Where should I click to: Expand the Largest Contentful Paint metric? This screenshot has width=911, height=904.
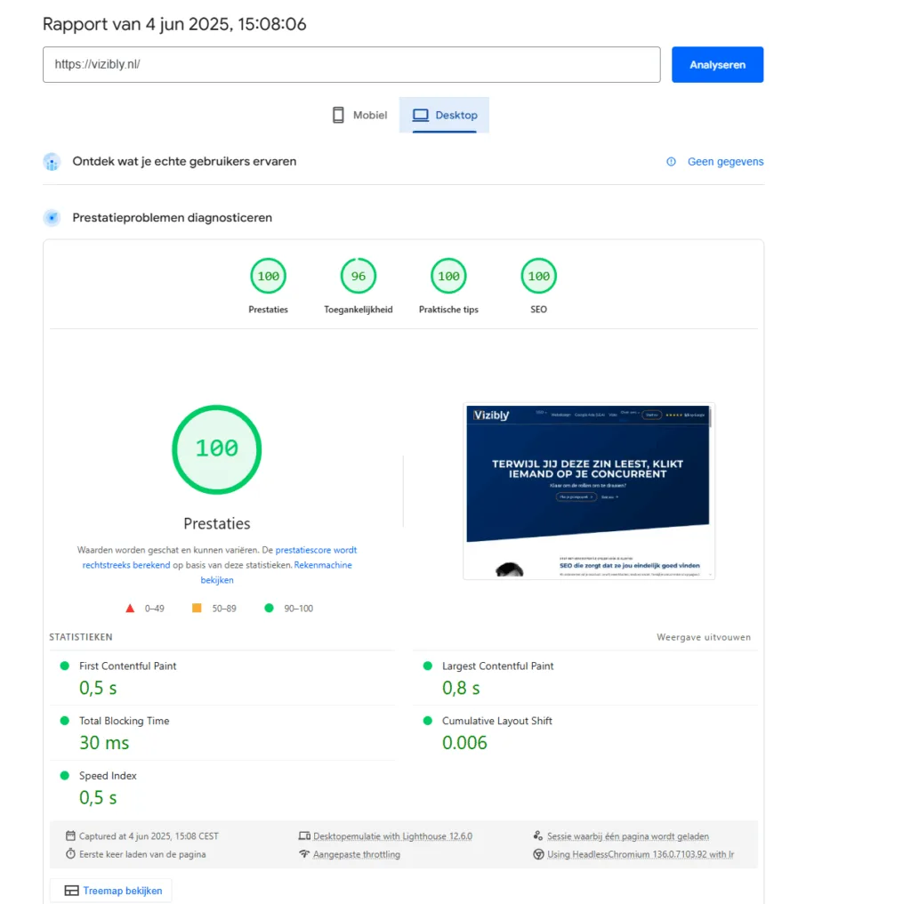coord(497,666)
